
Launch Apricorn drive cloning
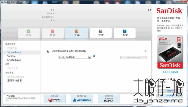(82, 99)
